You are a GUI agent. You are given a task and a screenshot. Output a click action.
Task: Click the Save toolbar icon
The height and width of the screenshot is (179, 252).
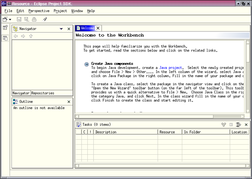pyautogui.click(x=19, y=19)
